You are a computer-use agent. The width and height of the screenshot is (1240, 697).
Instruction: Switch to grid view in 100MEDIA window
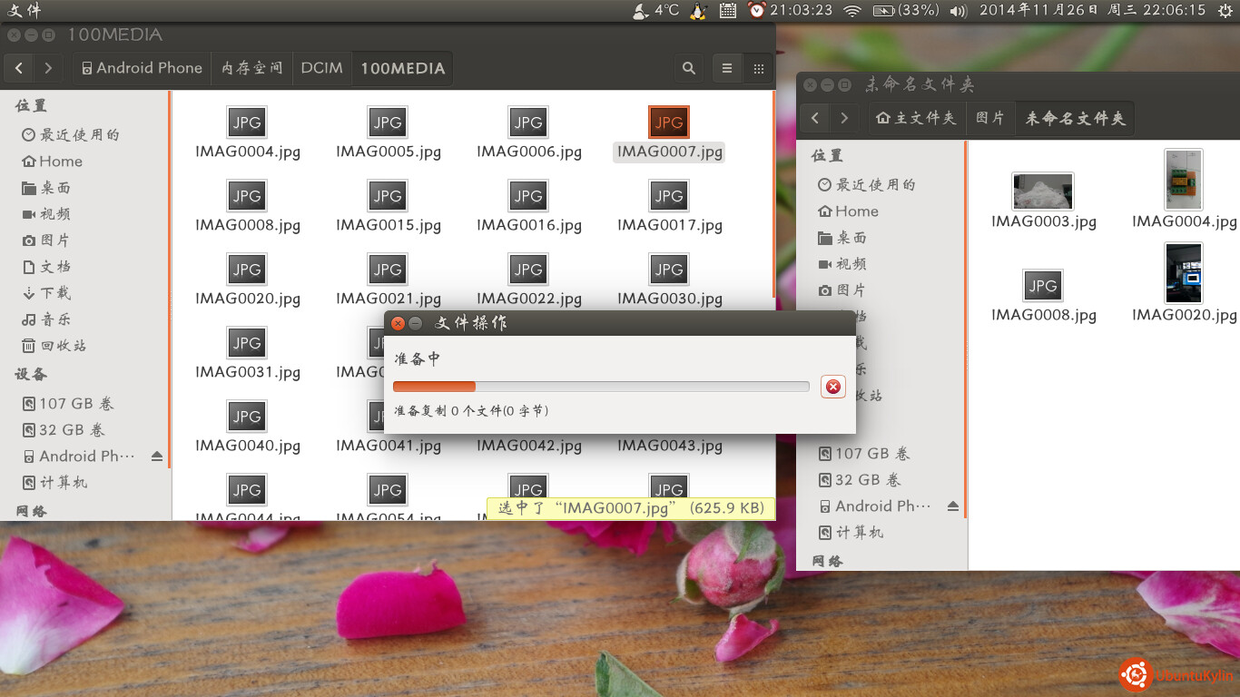[759, 68]
